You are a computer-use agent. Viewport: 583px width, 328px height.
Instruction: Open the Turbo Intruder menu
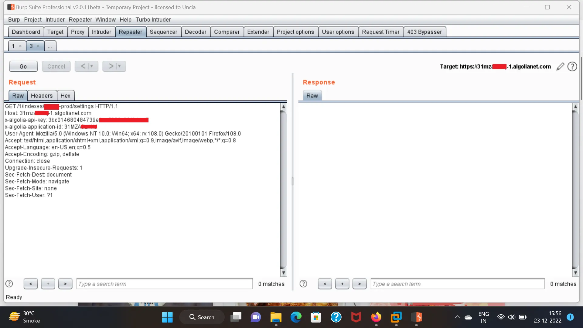click(153, 19)
